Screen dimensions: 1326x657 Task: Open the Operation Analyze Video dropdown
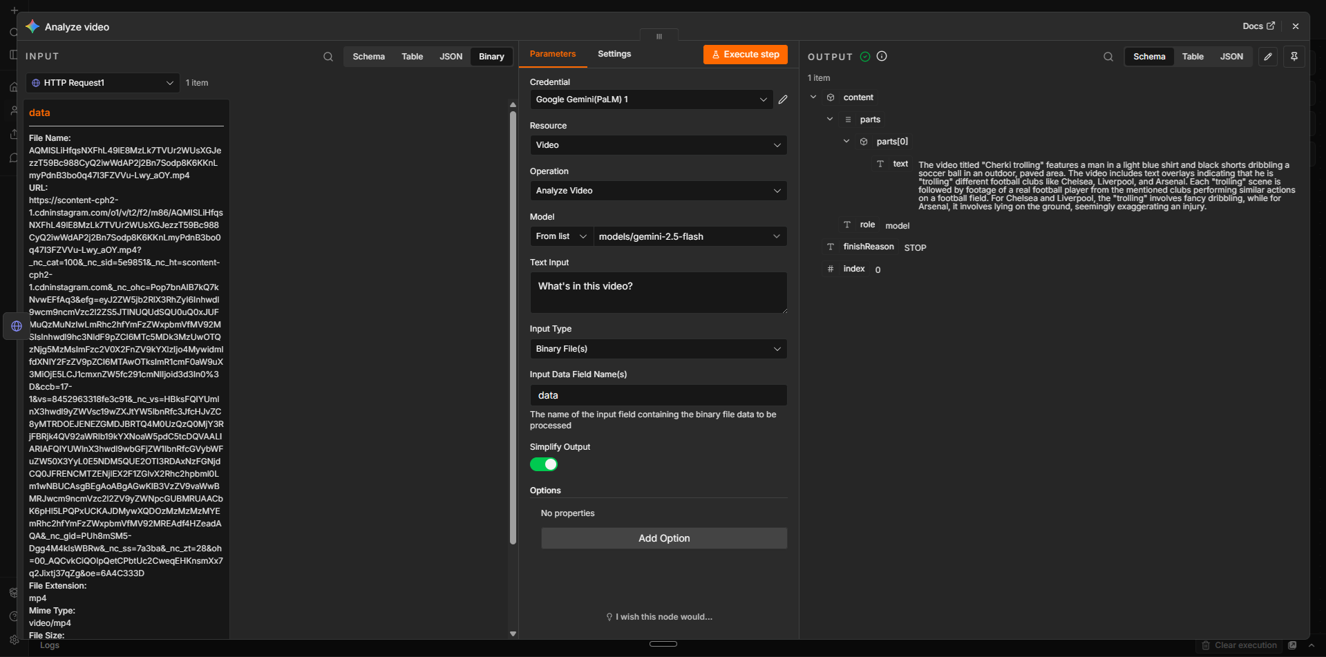pyautogui.click(x=659, y=191)
